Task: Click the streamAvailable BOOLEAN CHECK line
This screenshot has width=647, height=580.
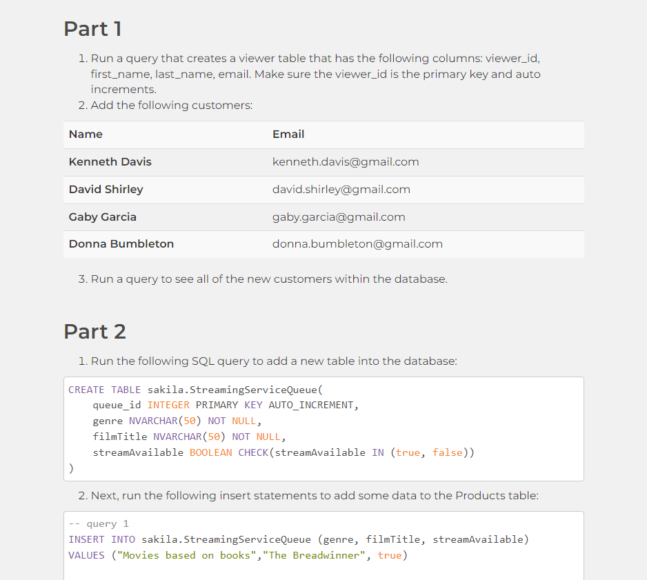Action: [x=283, y=452]
